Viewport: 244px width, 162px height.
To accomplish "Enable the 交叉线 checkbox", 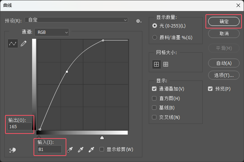I will tap(154, 117).
